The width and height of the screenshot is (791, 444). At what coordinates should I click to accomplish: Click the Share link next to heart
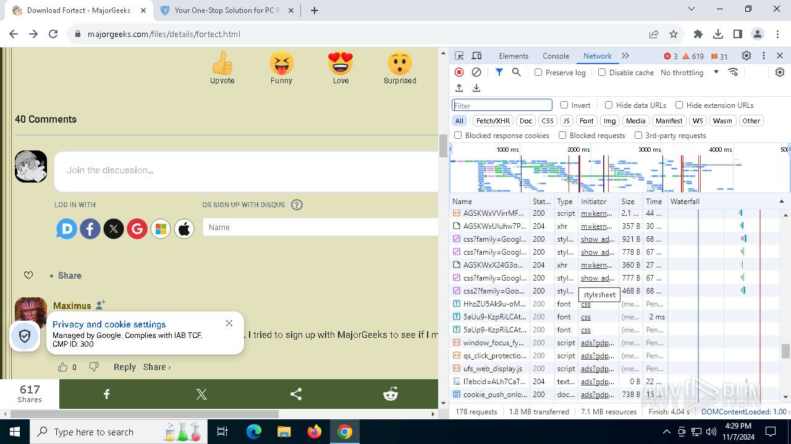[x=70, y=276]
